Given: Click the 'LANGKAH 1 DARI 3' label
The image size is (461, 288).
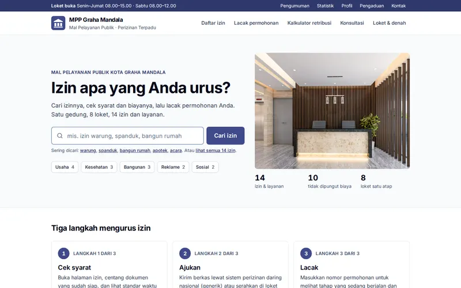Looking at the screenshot, I should click(x=95, y=253).
